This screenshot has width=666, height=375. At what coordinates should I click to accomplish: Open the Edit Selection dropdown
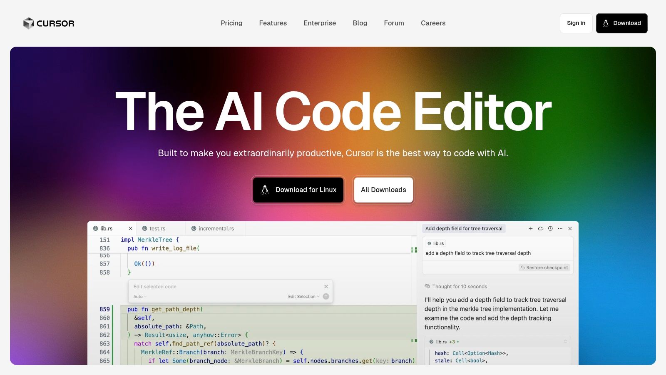(304, 297)
